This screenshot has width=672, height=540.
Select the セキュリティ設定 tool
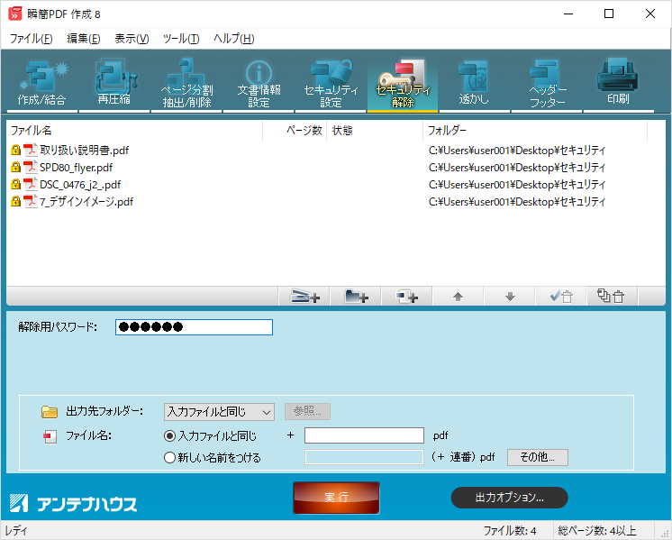[x=331, y=82]
